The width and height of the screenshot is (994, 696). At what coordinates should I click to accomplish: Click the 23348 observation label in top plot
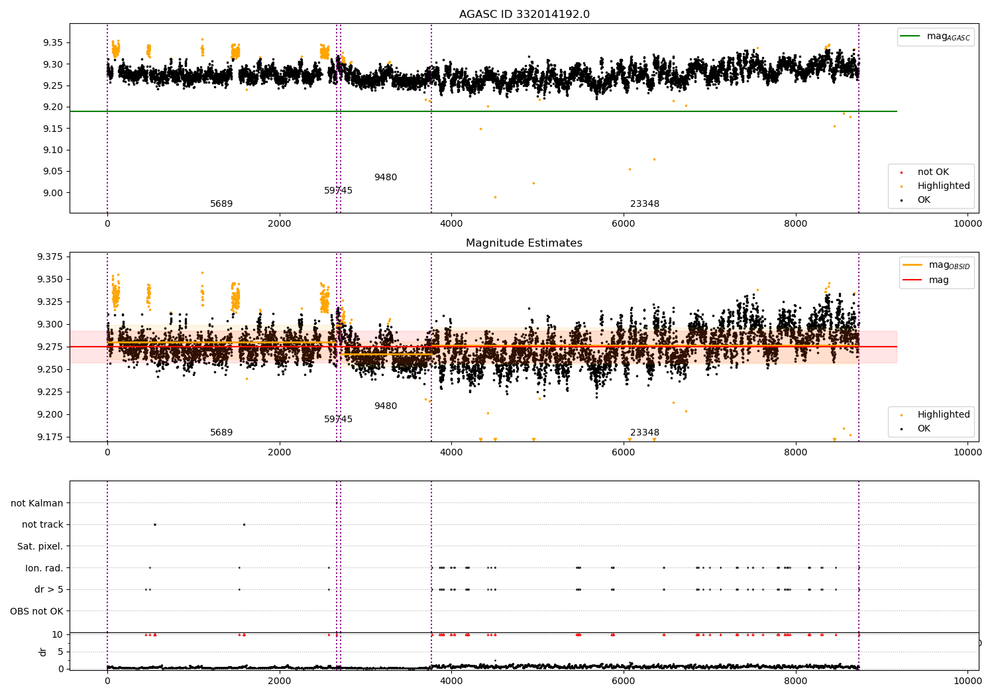click(x=645, y=204)
